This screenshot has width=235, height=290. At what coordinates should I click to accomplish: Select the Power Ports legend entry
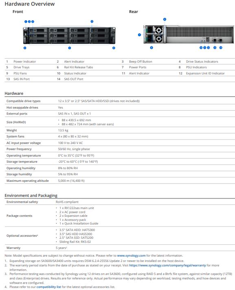(x=138, y=68)
